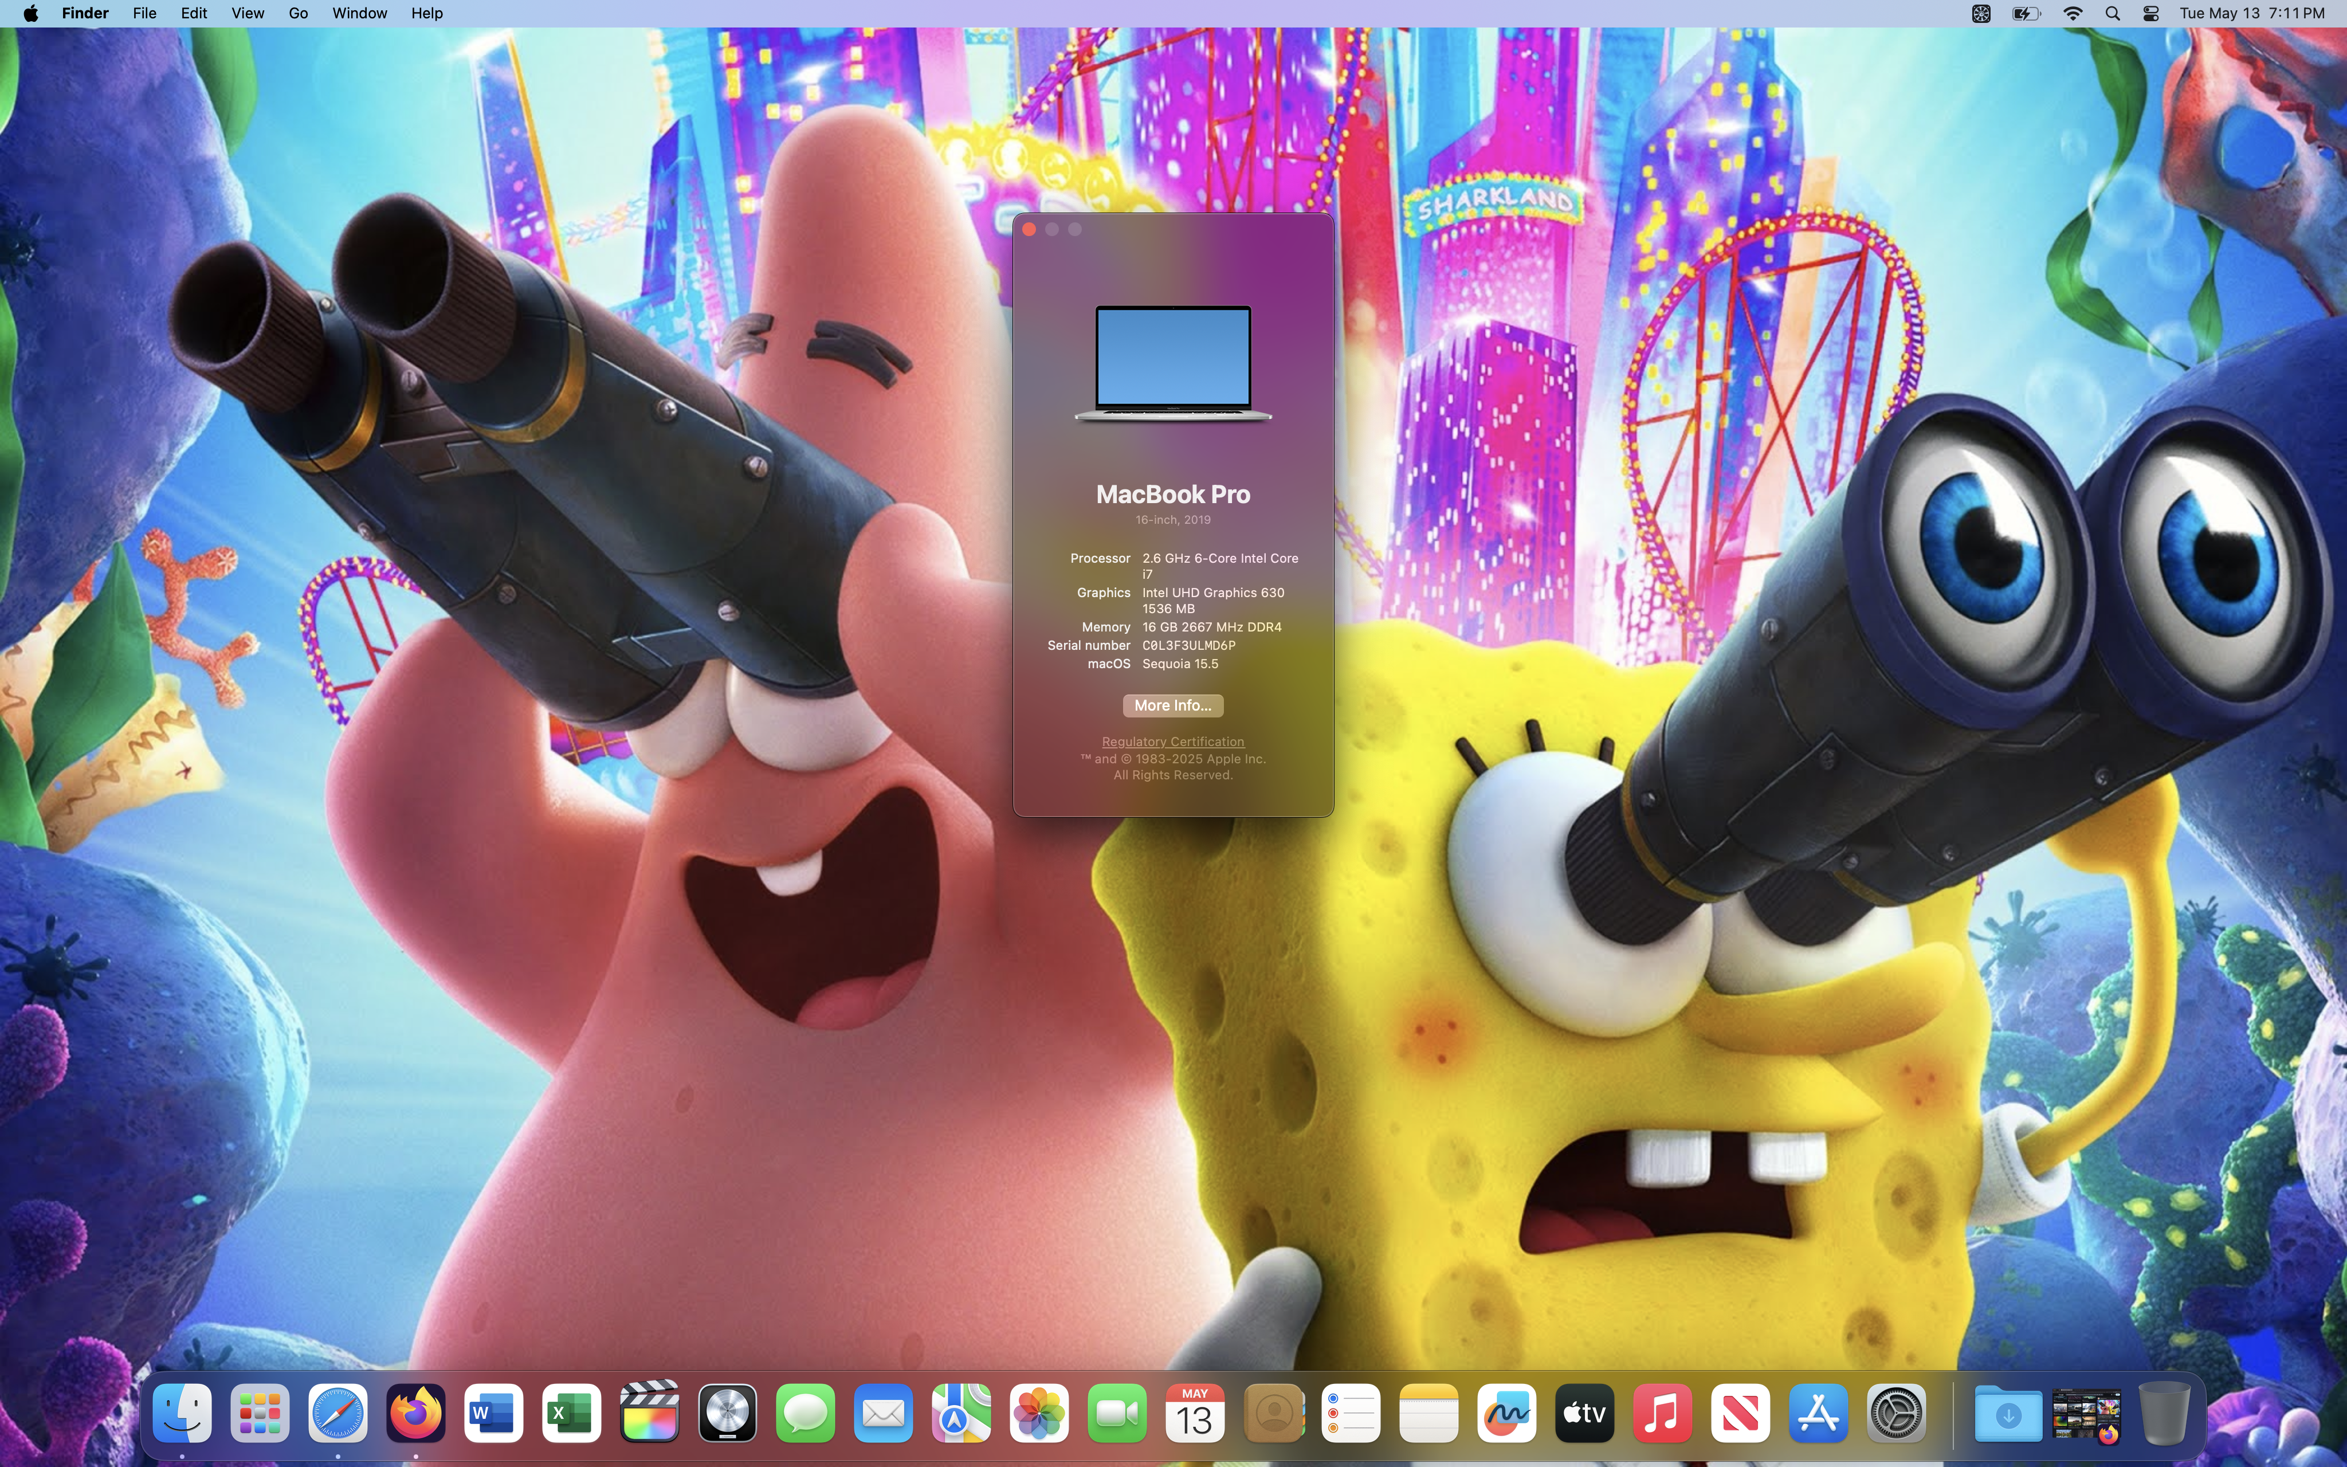The width and height of the screenshot is (2347, 1467).
Task: Open Mail app in the Dock
Action: point(882,1414)
